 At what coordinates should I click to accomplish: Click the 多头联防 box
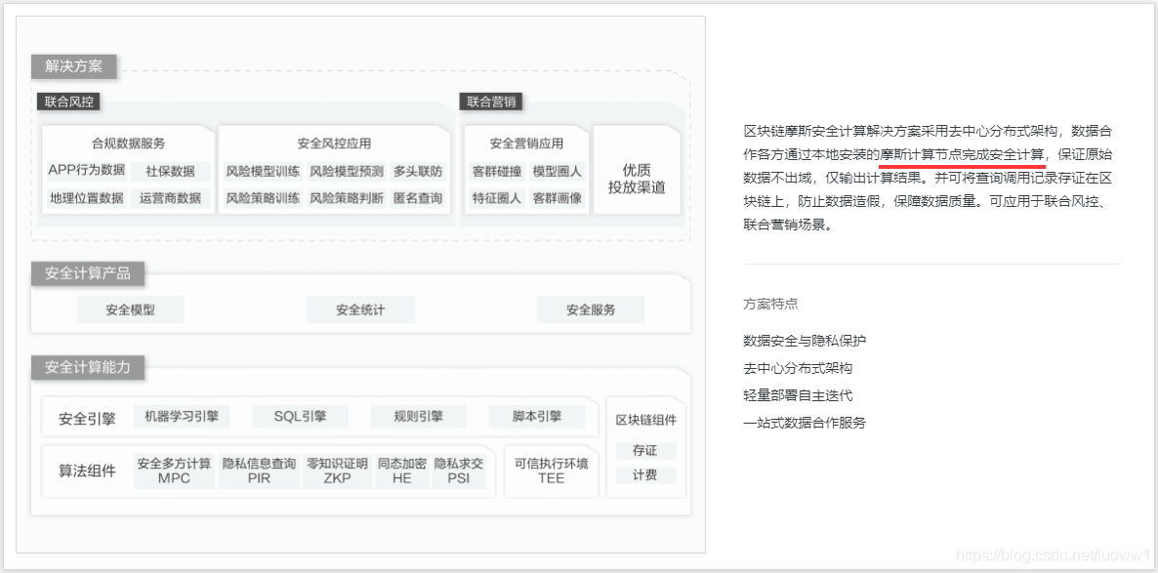418,171
